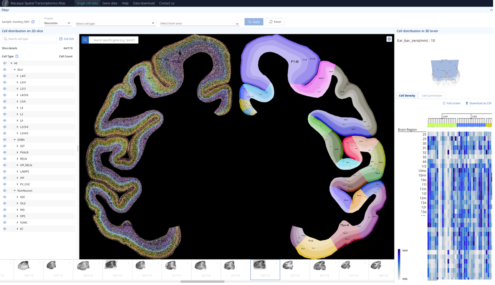Open the Project Neocortex dropdown

[x=57, y=23]
